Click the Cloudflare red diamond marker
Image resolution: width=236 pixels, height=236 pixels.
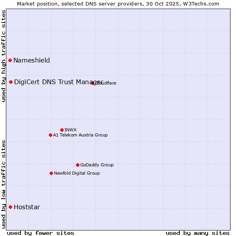[x=93, y=83]
